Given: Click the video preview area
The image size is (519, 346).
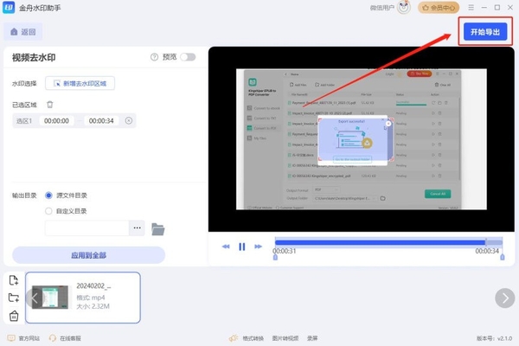Looking at the screenshot, I should [x=361, y=139].
